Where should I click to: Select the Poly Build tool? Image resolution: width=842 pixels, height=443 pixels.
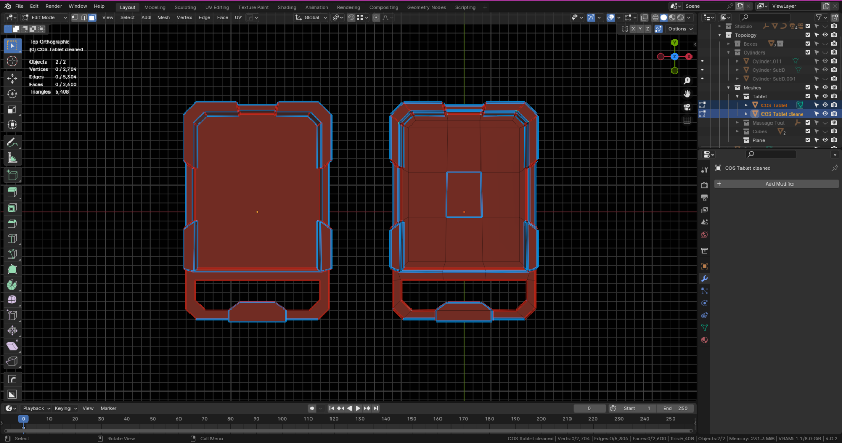[x=13, y=269]
